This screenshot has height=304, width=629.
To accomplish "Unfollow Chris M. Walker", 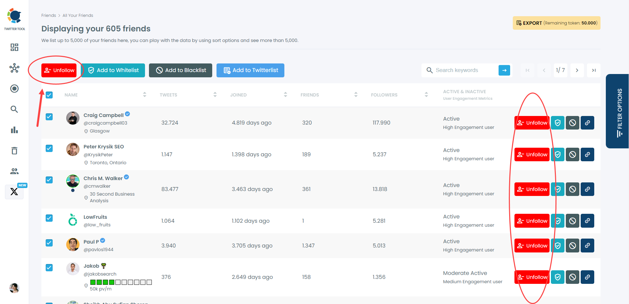I will click(x=532, y=189).
